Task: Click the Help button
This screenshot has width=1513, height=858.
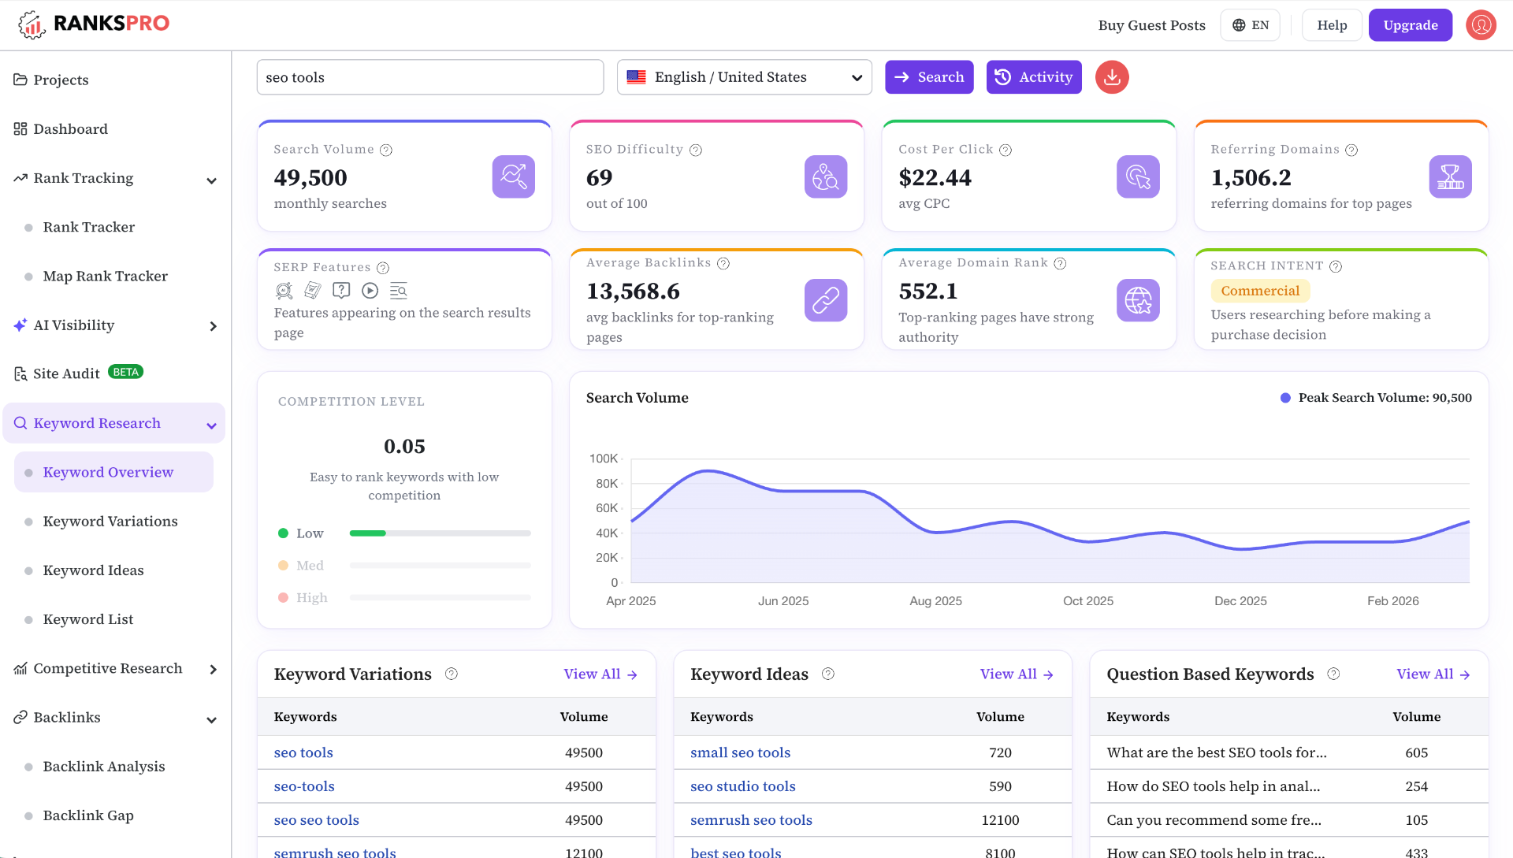Action: pyautogui.click(x=1332, y=25)
